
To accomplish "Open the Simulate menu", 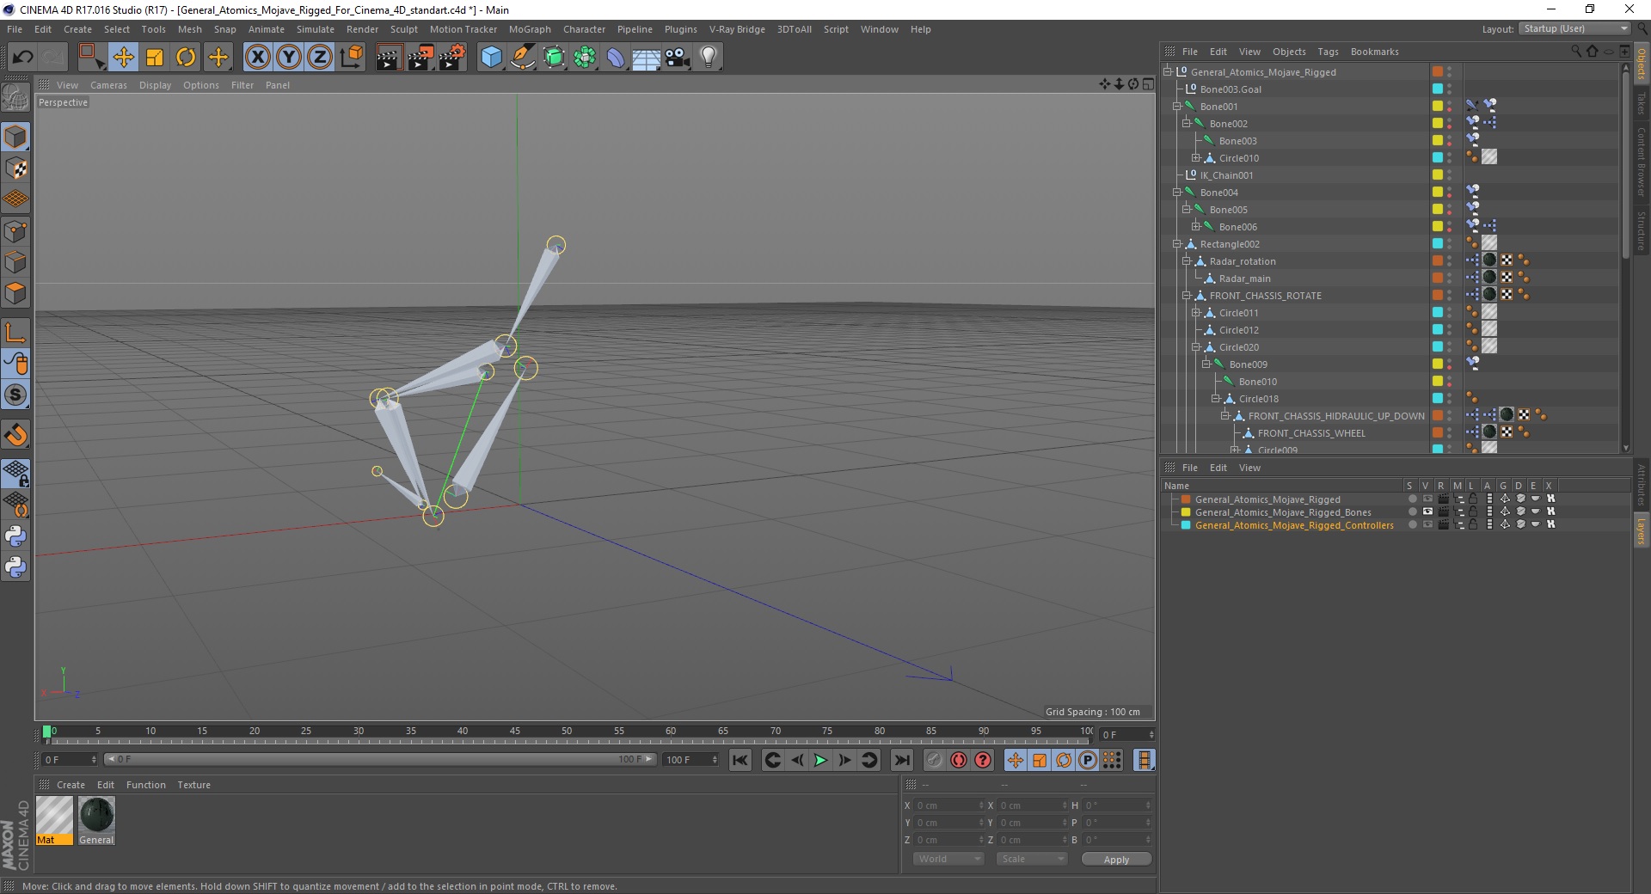I will [x=316, y=29].
